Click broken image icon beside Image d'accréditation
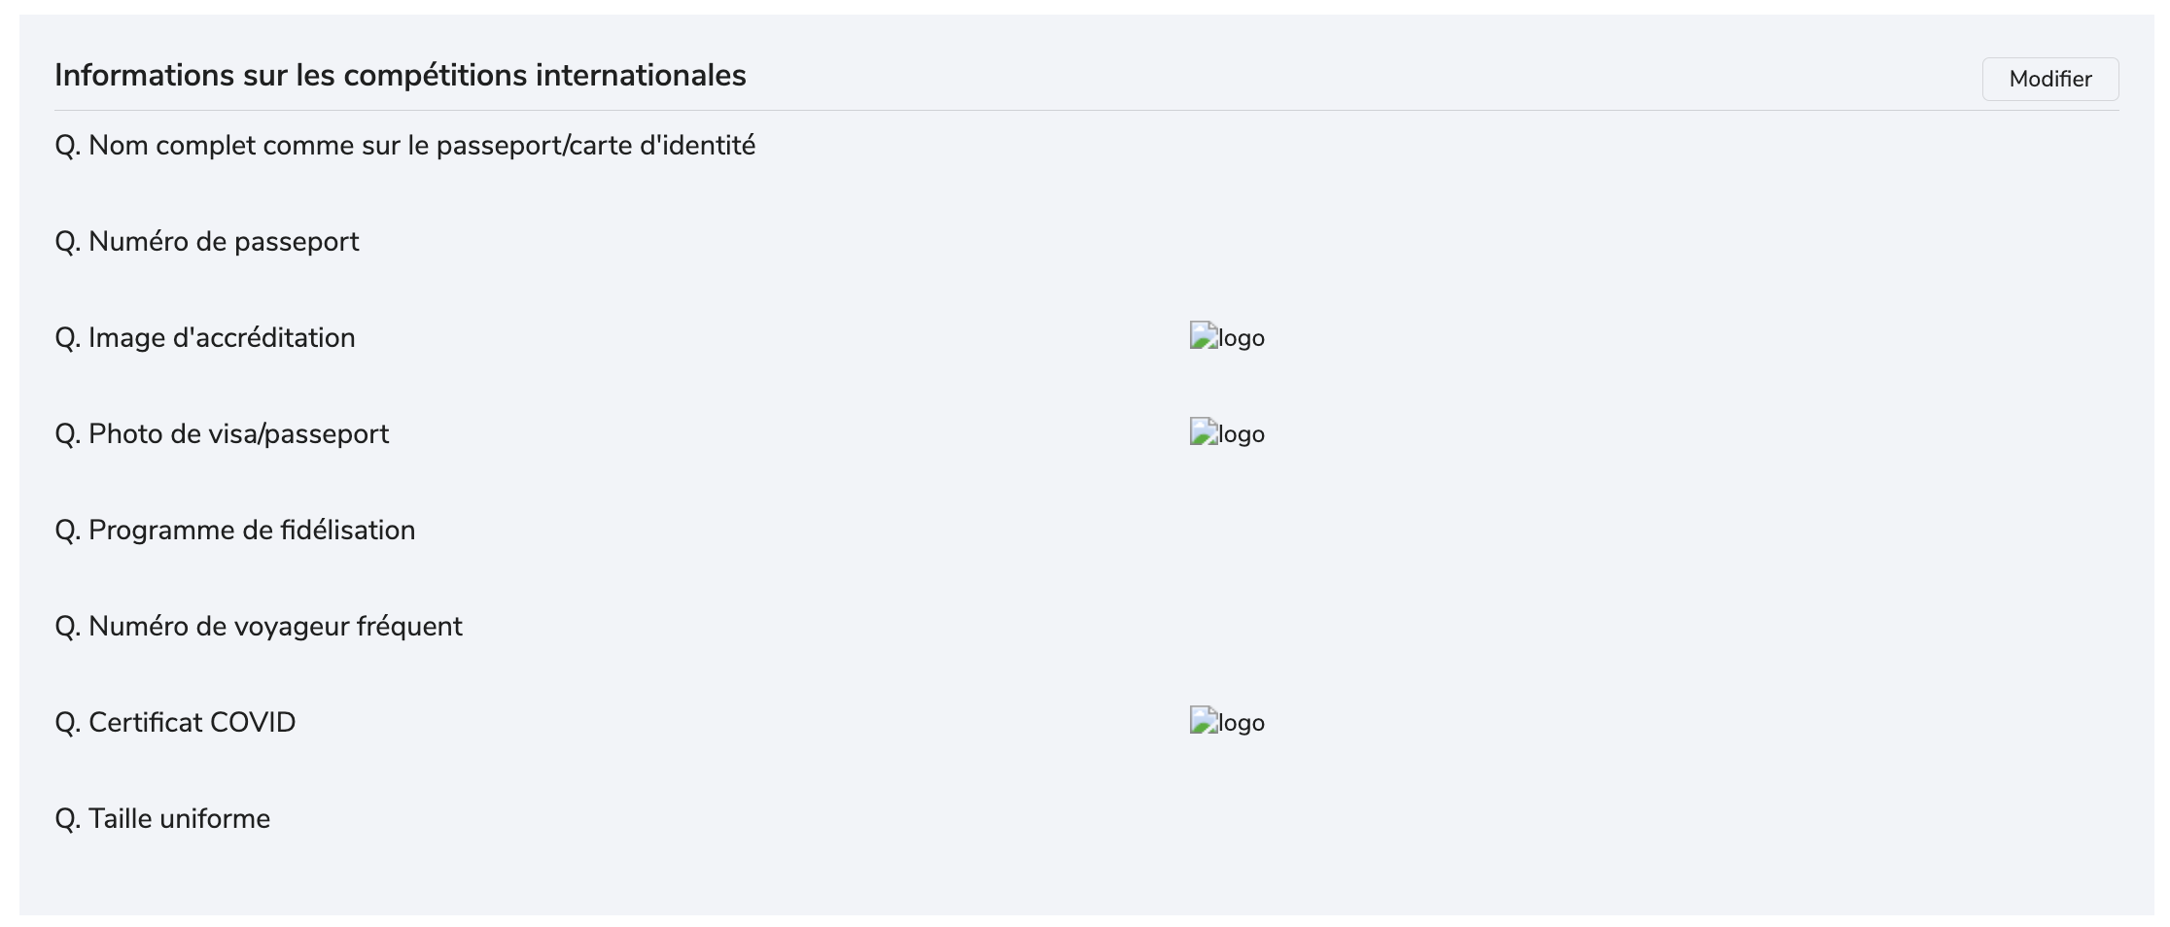This screenshot has width=2170, height=927. (1204, 336)
